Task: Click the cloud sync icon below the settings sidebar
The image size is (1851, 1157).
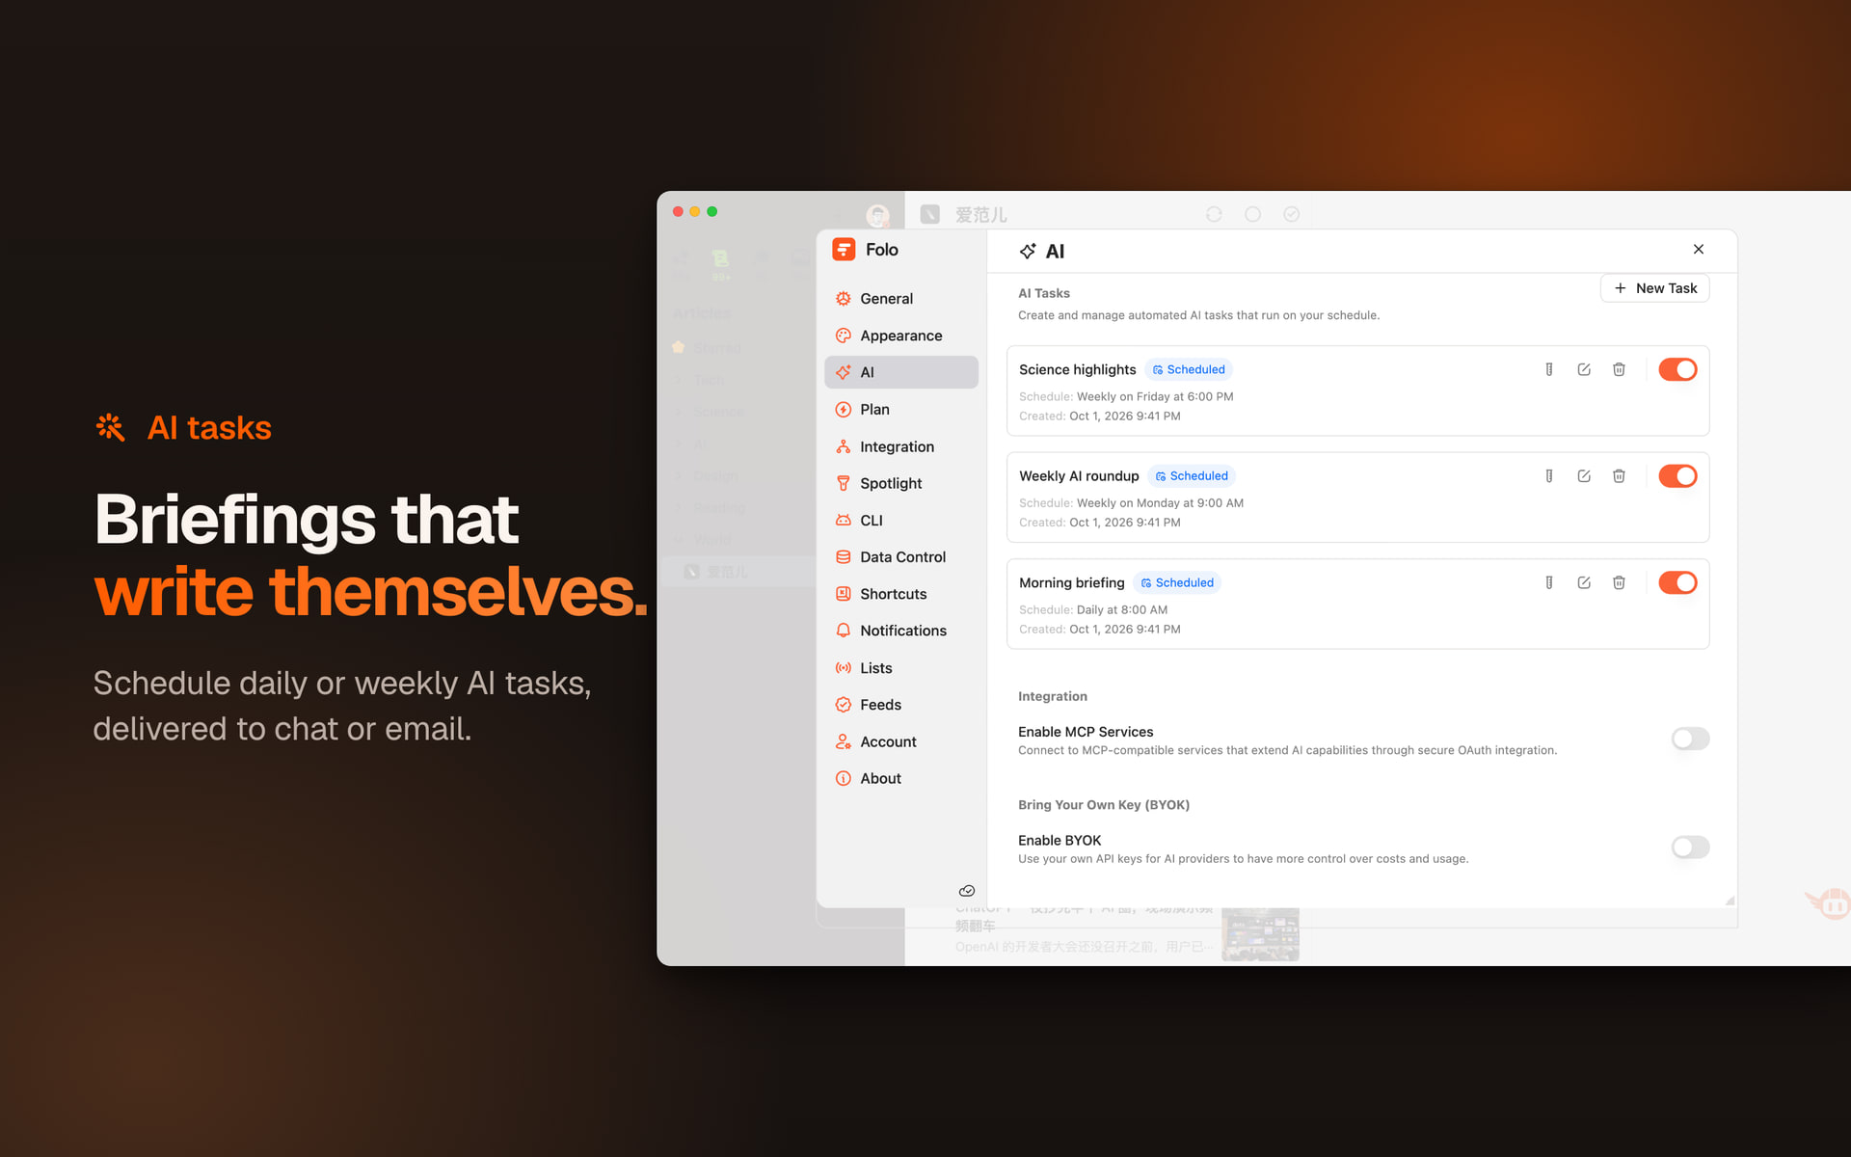Action: click(967, 891)
